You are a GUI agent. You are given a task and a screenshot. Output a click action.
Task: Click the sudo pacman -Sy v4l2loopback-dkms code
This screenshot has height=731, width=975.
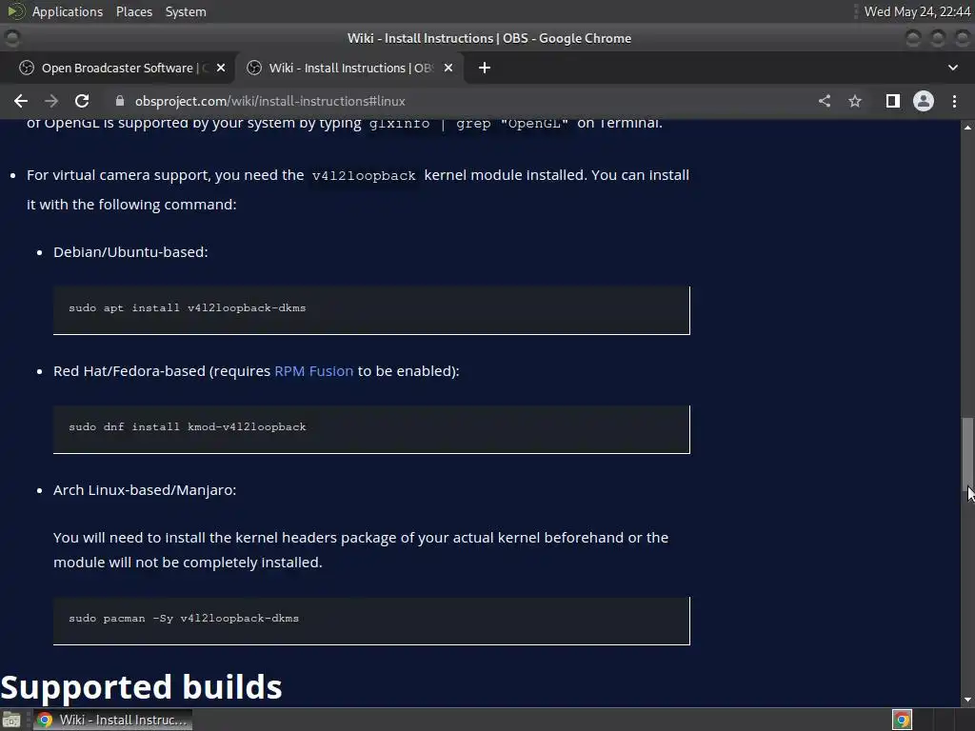[184, 619]
